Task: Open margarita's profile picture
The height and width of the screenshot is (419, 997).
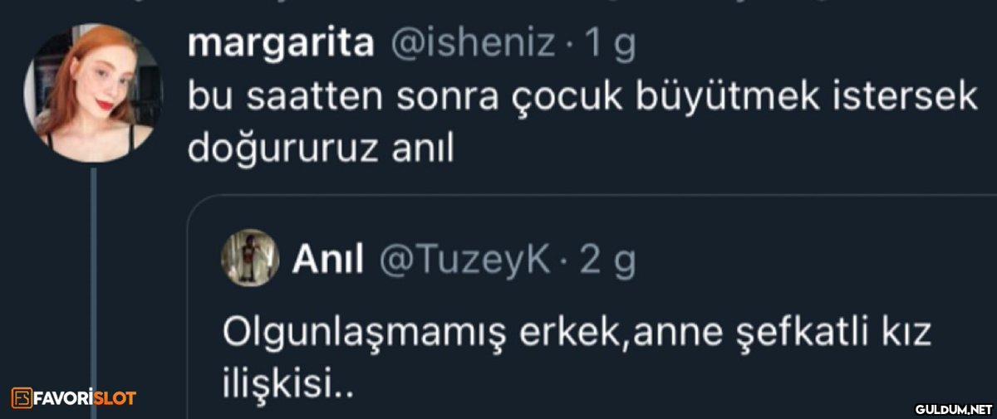Action: [x=92, y=94]
